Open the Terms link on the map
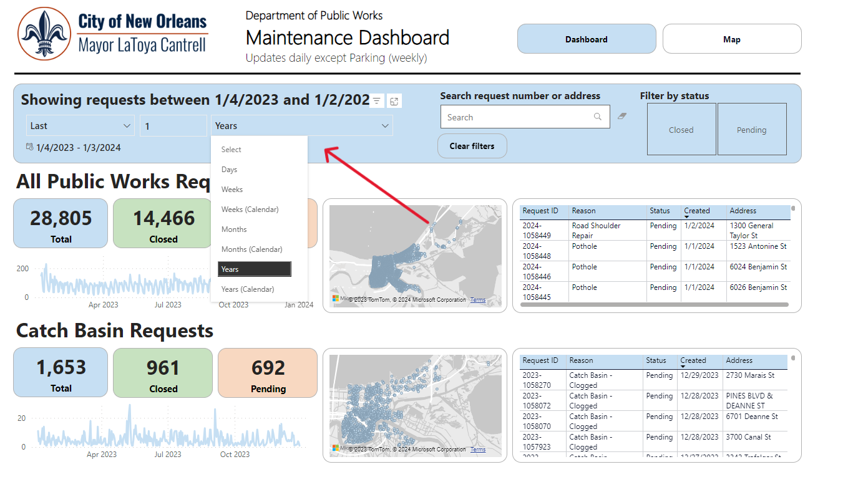Screen dimensions: 843x482 coord(477,300)
